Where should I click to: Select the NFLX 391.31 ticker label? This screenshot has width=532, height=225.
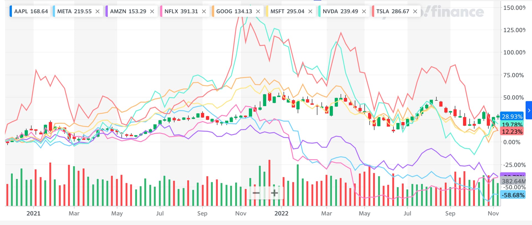click(181, 11)
